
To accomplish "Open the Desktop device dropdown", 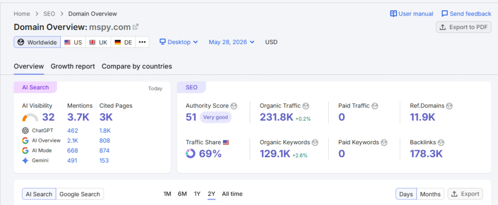I will (x=179, y=42).
